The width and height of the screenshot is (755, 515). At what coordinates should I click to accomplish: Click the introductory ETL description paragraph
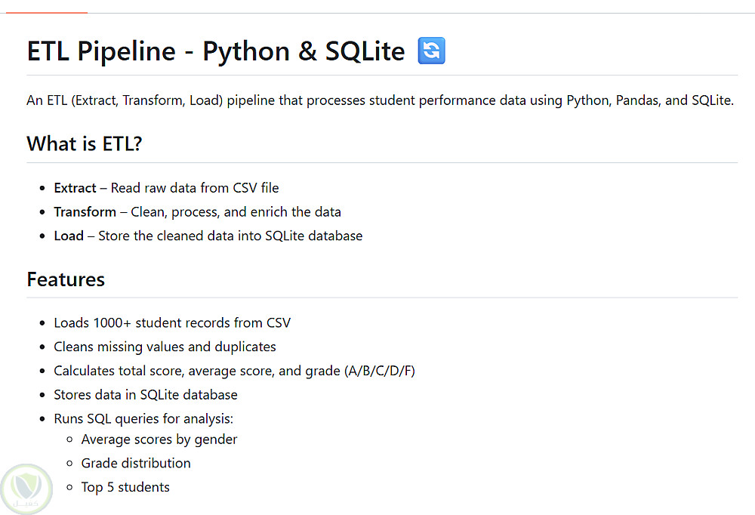[380, 100]
